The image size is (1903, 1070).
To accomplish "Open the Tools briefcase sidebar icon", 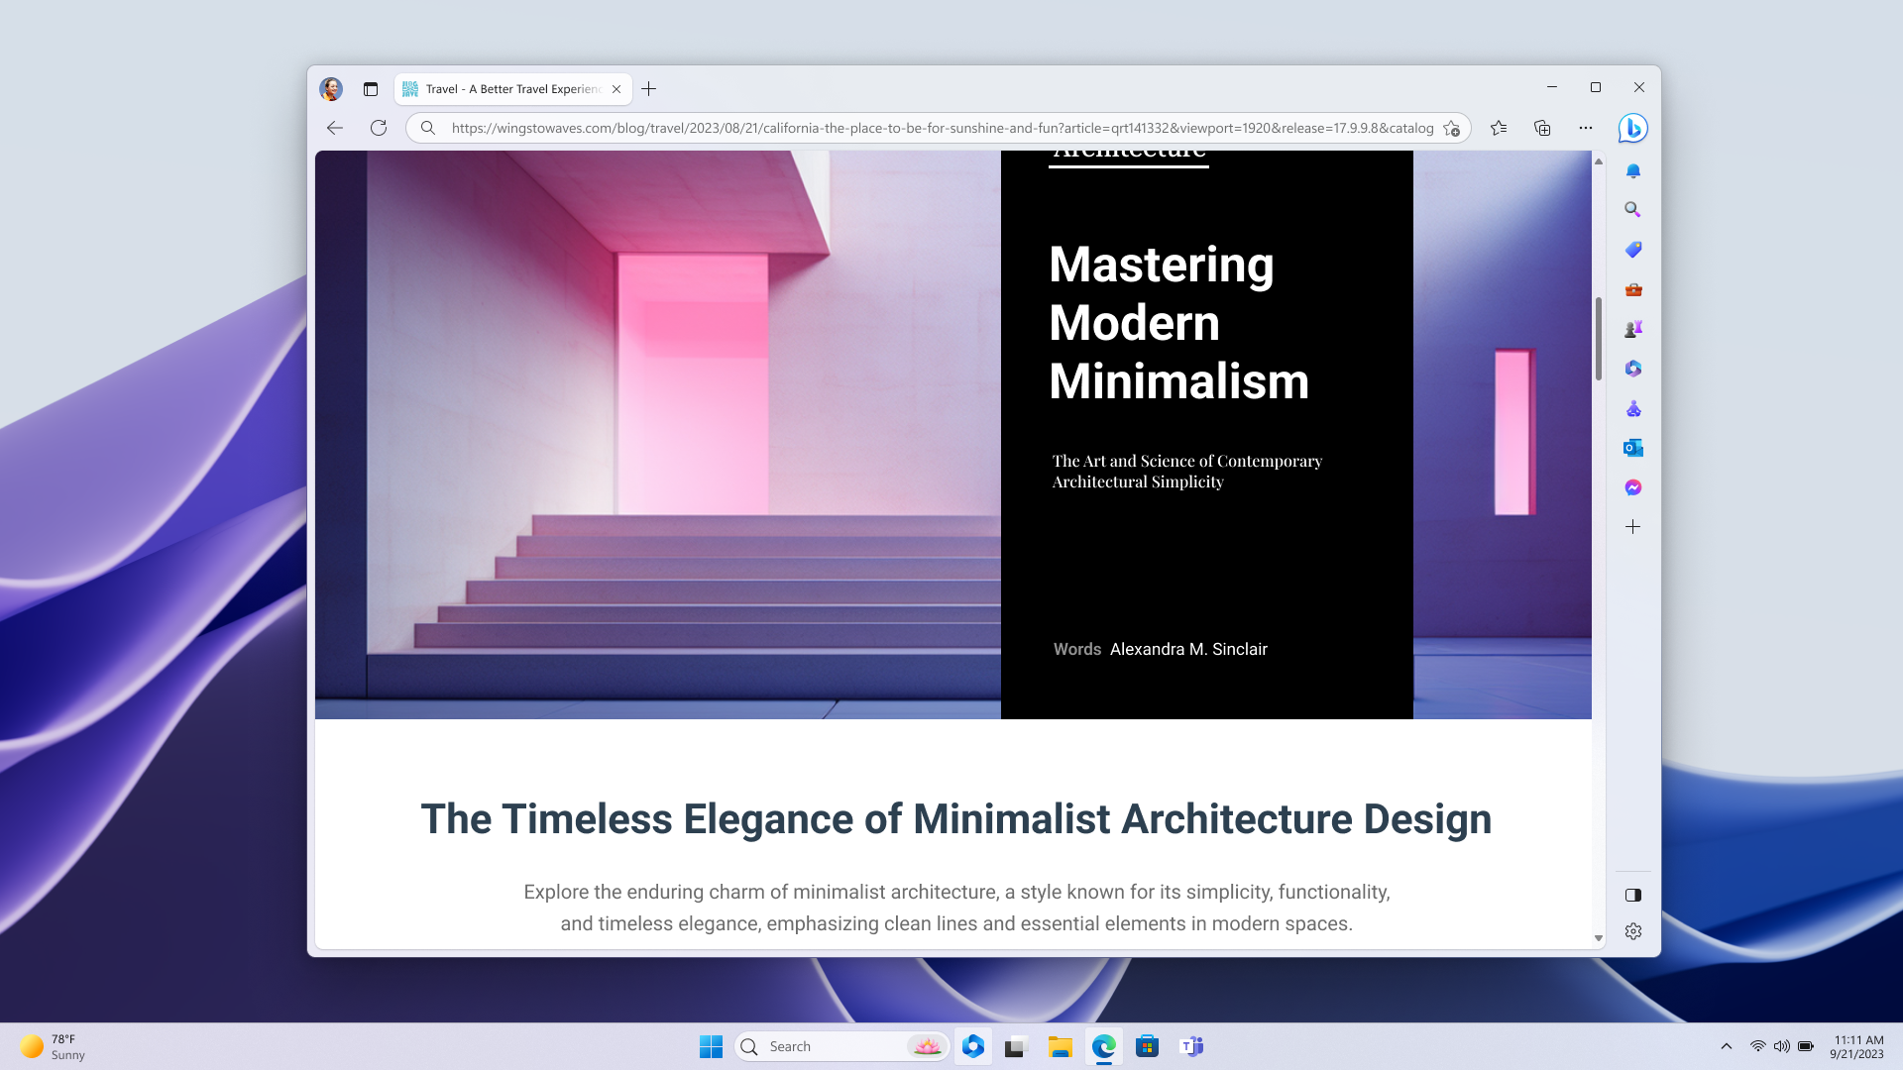I will (1632, 289).
